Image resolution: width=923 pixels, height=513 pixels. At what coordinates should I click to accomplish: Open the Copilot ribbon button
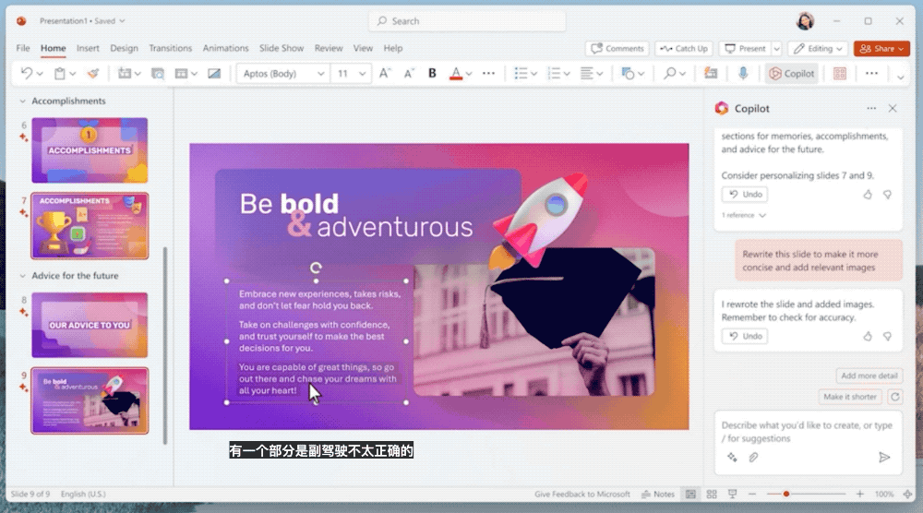tap(792, 74)
